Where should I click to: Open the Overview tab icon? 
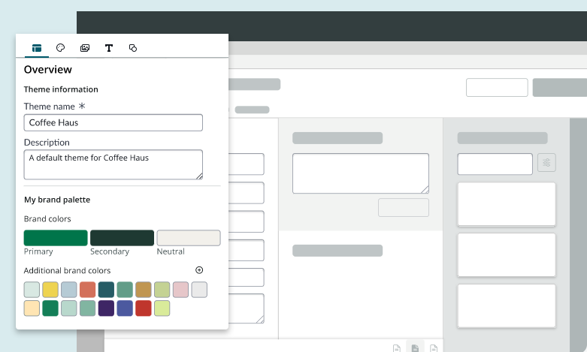pos(37,48)
